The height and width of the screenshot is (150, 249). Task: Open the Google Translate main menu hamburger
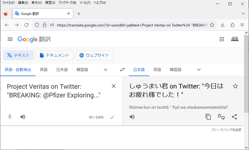pos(10,39)
